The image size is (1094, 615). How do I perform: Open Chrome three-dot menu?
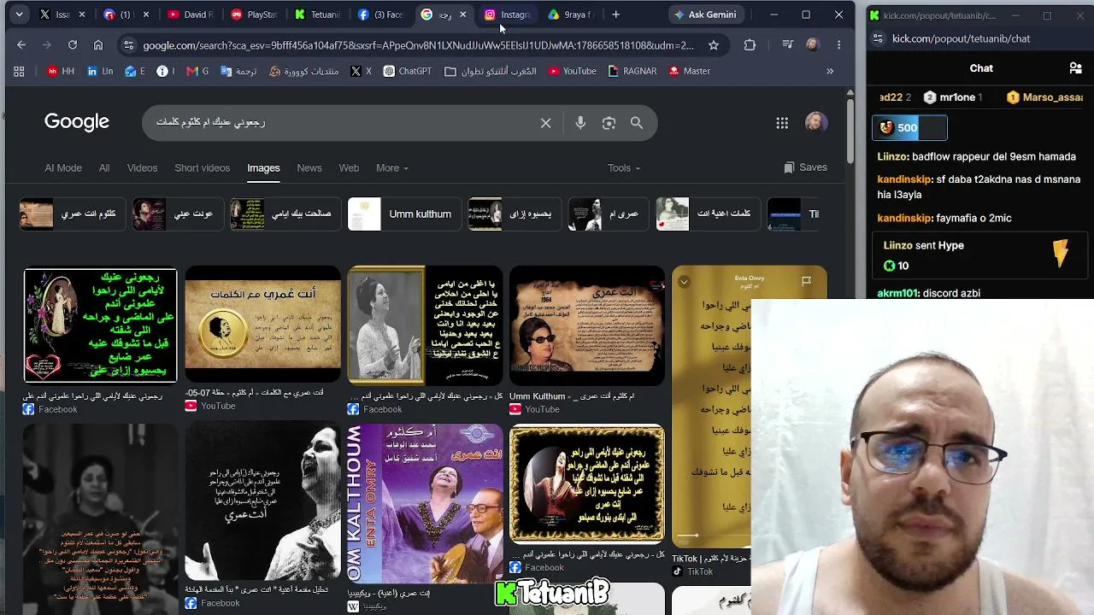(x=838, y=45)
